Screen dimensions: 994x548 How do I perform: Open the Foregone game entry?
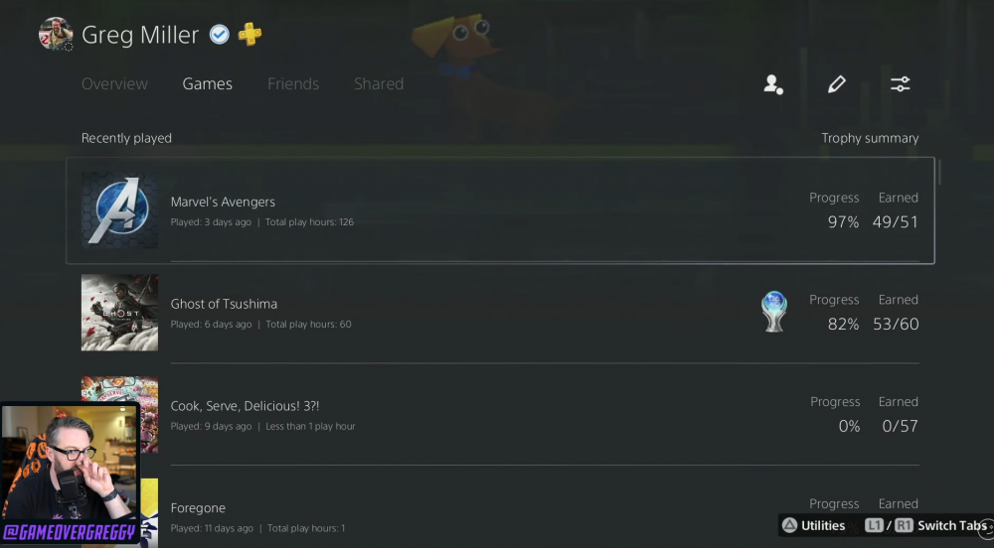(x=500, y=513)
